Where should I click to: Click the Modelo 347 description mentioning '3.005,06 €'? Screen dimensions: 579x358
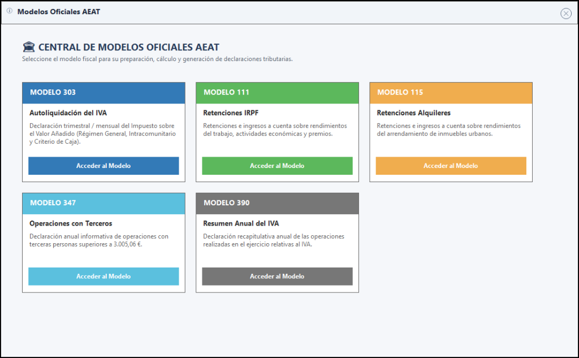(99, 240)
